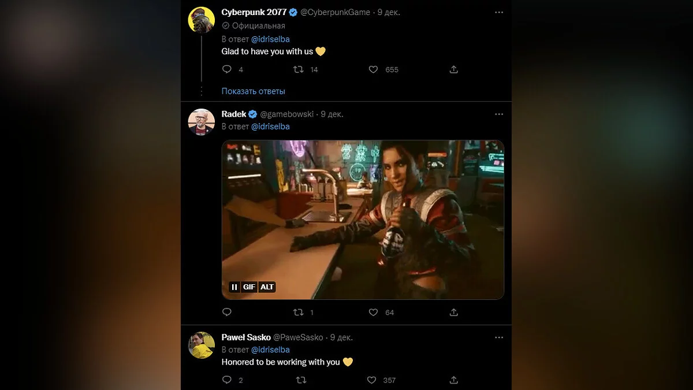Reply to Paweł Sasko's tweet
Image resolution: width=693 pixels, height=390 pixels.
227,380
